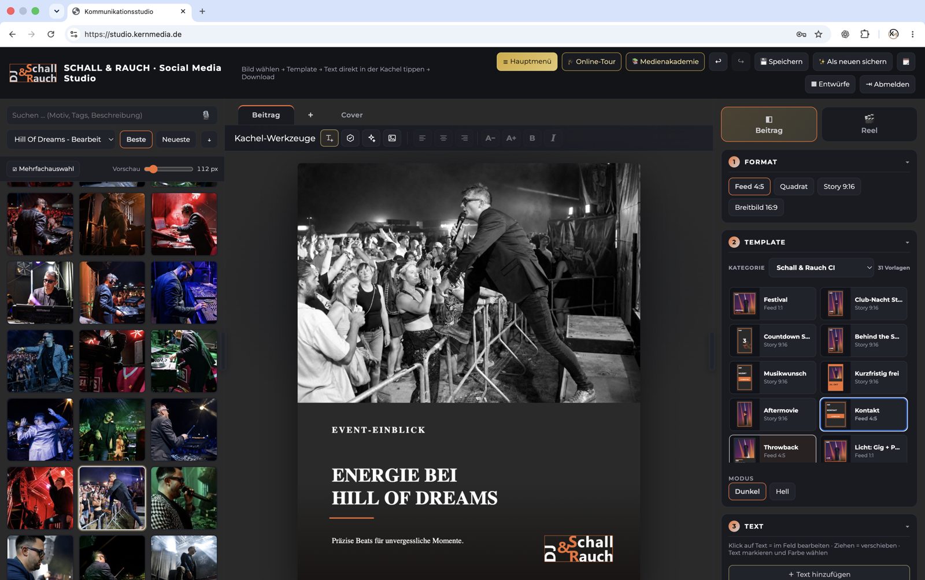Click the EVENT-EINBLICK text on canvas
925x580 pixels.
(378, 430)
